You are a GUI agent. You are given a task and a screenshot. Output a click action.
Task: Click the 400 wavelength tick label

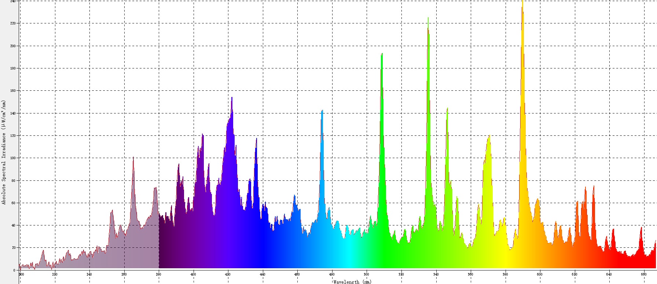point(193,274)
